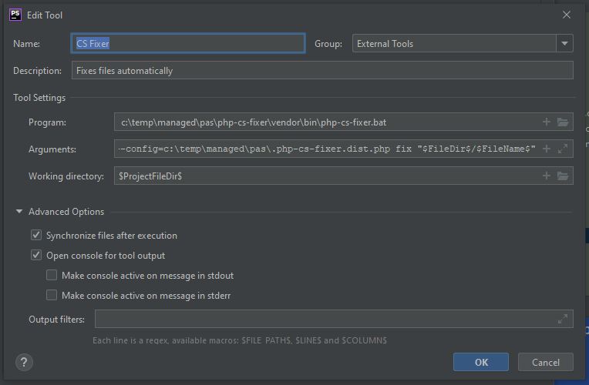Toggle Synchronize files after execution
Screen dimensions: 589x385
[36, 236]
